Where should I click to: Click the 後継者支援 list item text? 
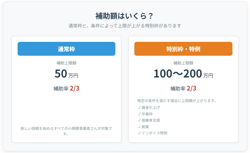pyautogui.click(x=151, y=120)
